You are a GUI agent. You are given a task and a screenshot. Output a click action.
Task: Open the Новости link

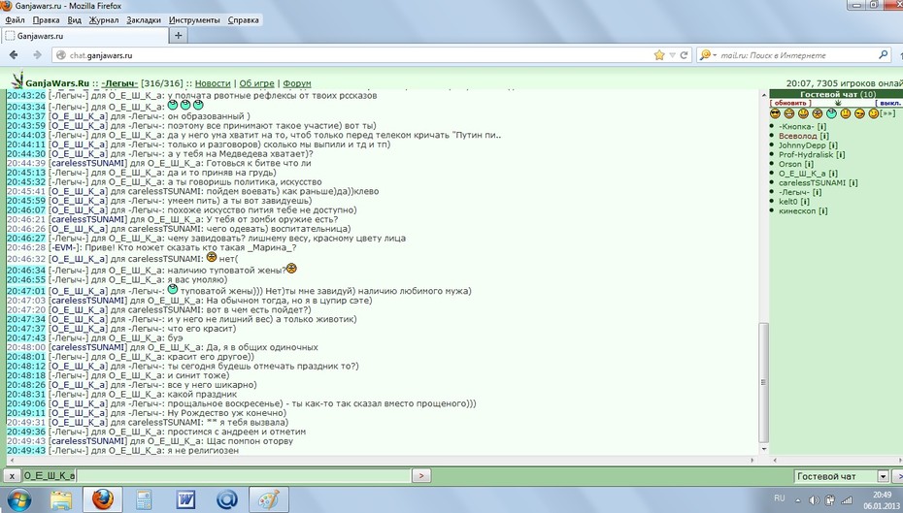[x=213, y=83]
